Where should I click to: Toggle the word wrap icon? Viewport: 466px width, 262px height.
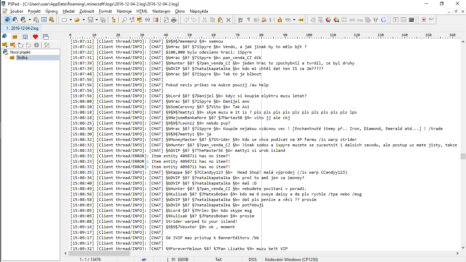pos(241,20)
